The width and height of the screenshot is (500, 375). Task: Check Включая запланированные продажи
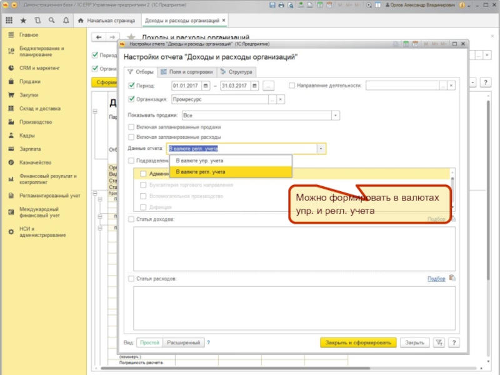(x=131, y=127)
